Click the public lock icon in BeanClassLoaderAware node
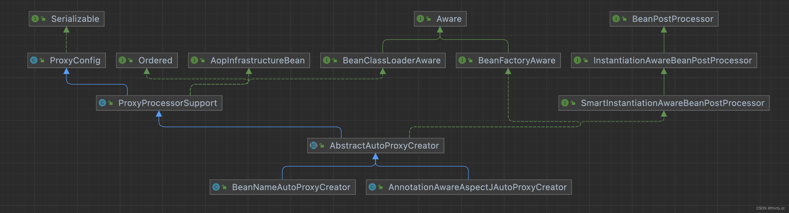This screenshot has height=213, width=789. point(335,60)
